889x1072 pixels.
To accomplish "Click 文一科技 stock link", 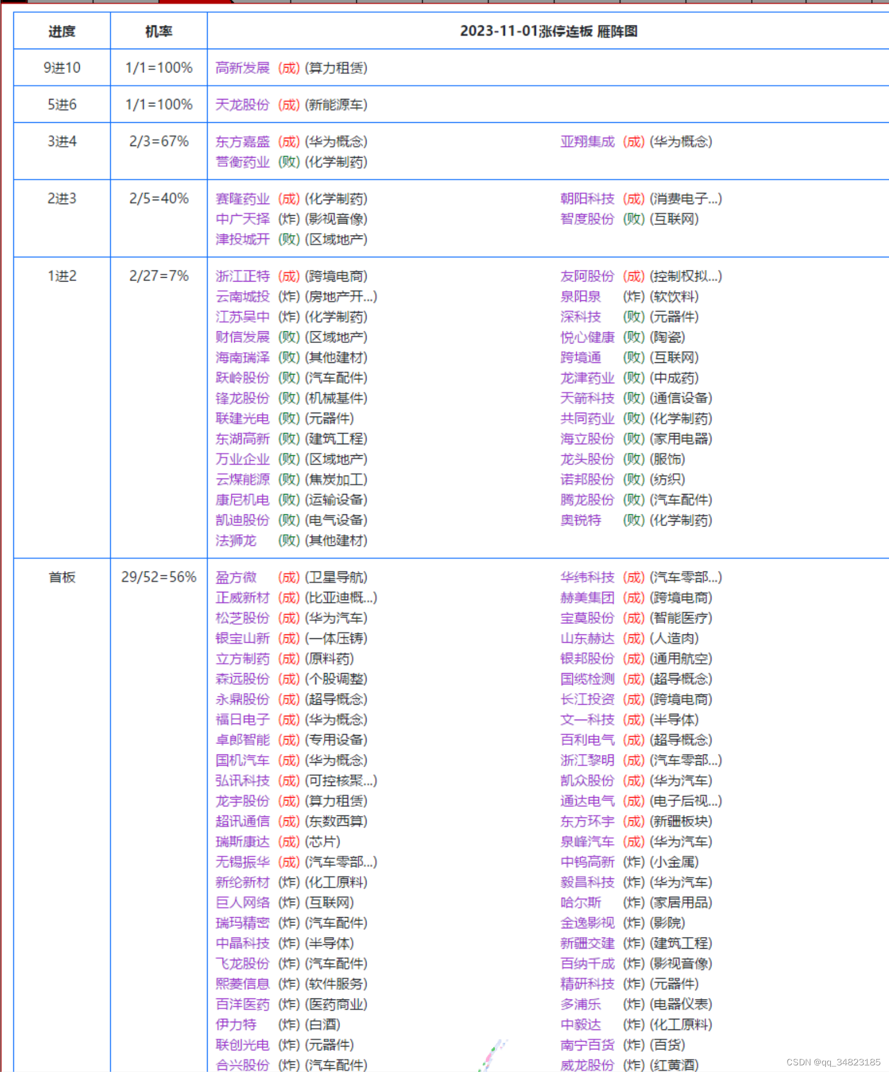I will click(587, 720).
